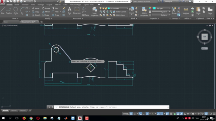This screenshot has height=121, width=216.
Task: Select the Text annotation tool
Action: [x=70, y=10]
